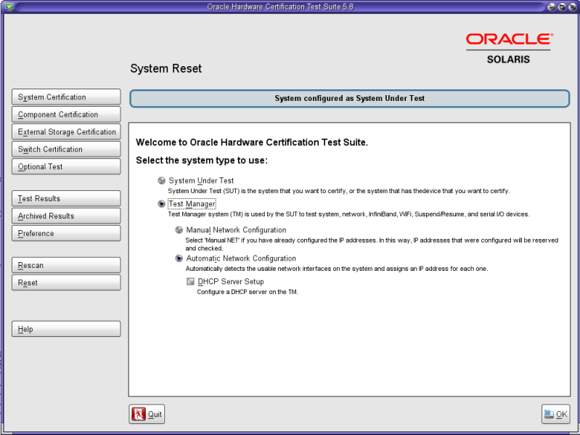Click the Welcome to Oracle Hardware Certification text

[252, 142]
